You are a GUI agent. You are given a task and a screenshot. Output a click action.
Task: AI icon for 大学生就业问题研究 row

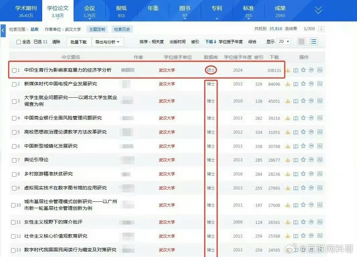tap(320, 101)
